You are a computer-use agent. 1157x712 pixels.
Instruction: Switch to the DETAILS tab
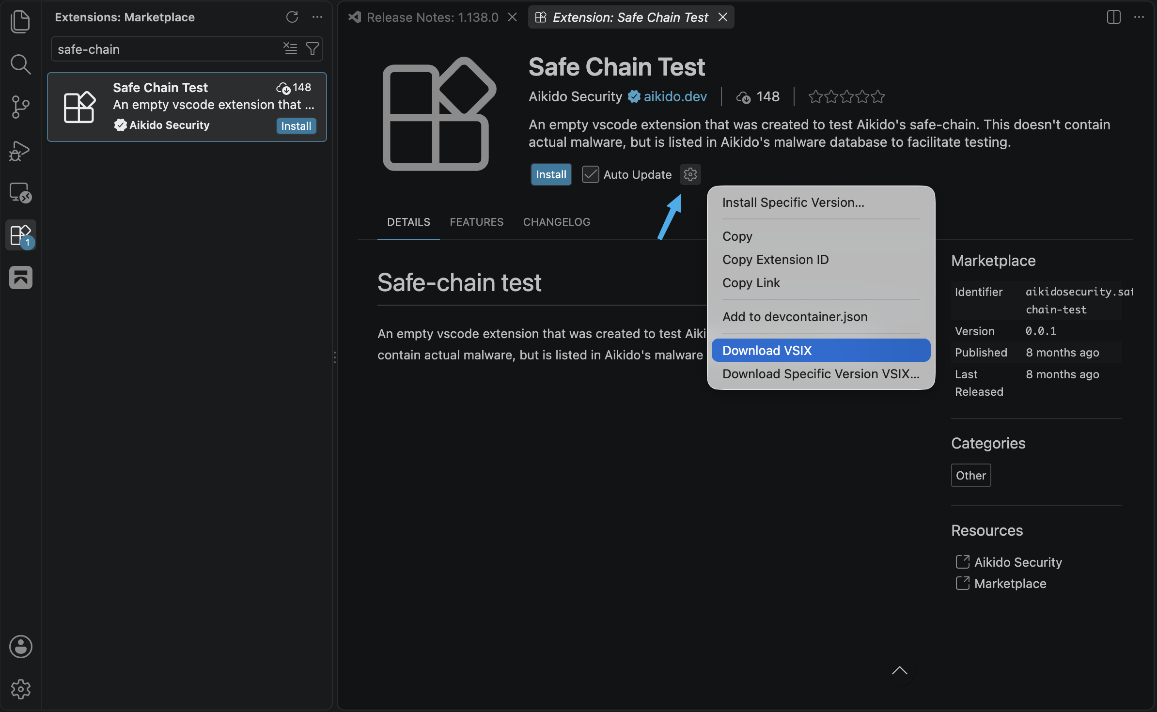408,222
